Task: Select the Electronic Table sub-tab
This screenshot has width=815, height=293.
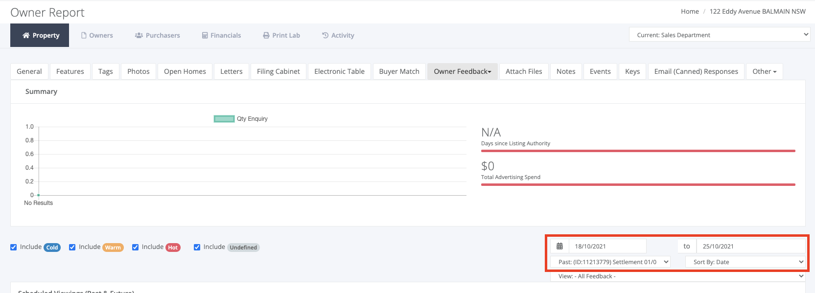Action: pyautogui.click(x=340, y=71)
